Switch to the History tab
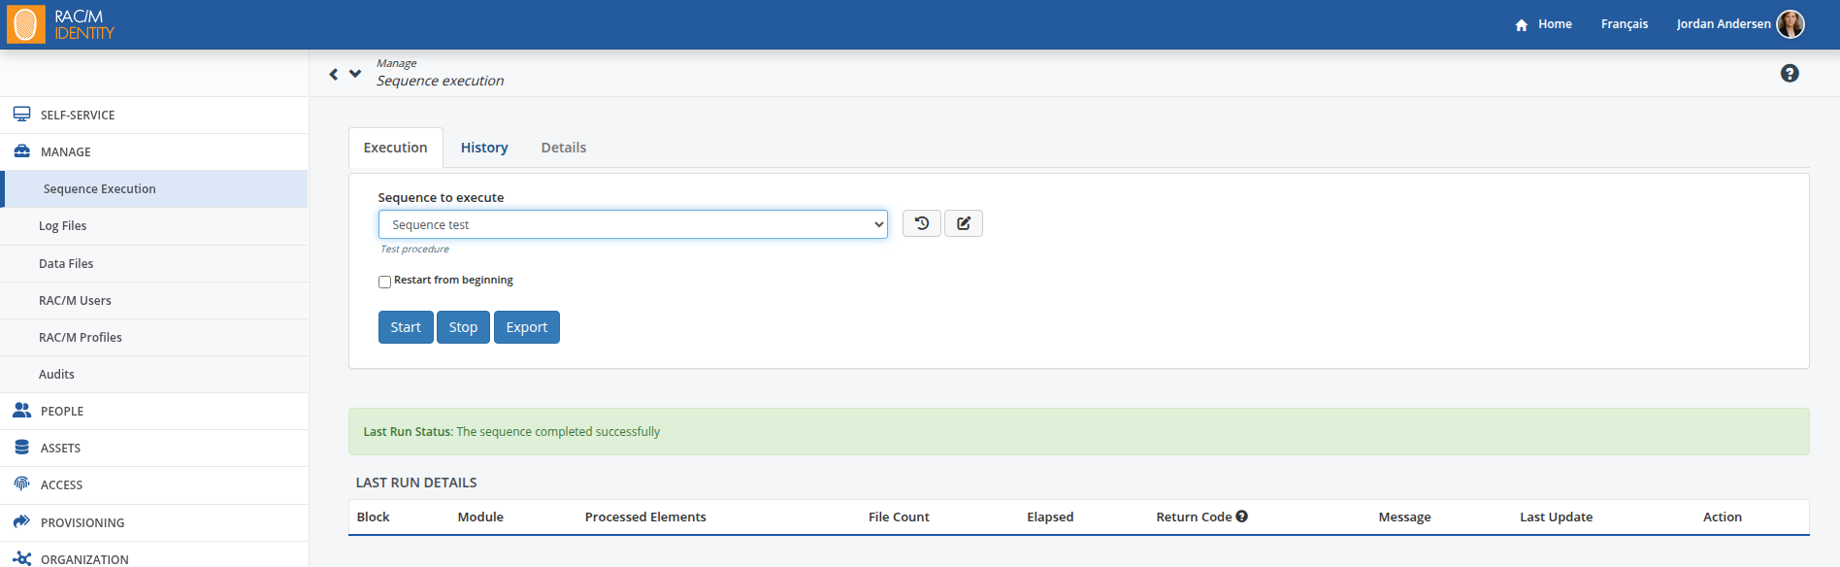The height and width of the screenshot is (567, 1840). [x=484, y=148]
